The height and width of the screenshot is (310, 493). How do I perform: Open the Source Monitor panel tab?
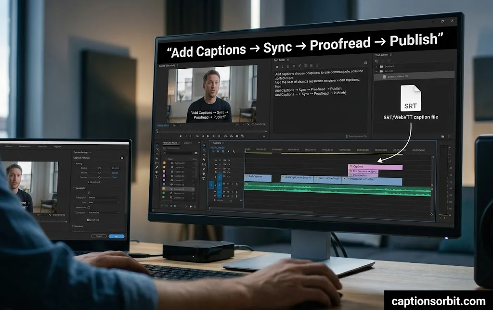(167, 65)
